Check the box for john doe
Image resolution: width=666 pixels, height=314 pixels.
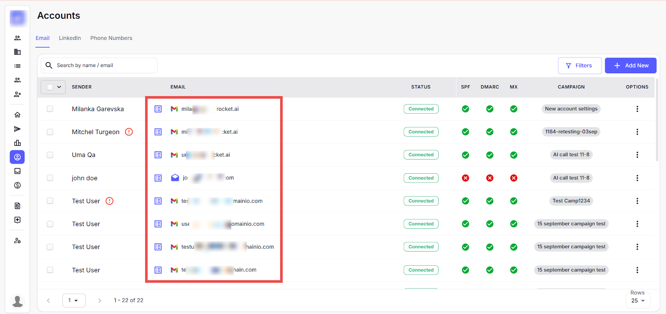pyautogui.click(x=50, y=178)
